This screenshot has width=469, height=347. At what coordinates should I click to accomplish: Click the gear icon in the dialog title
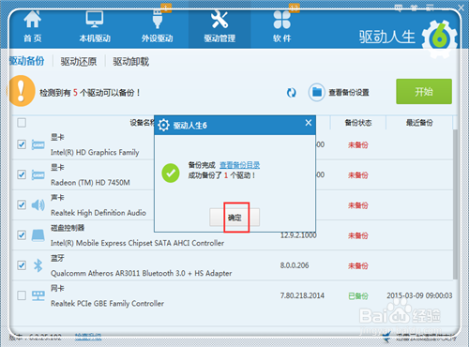[163, 125]
